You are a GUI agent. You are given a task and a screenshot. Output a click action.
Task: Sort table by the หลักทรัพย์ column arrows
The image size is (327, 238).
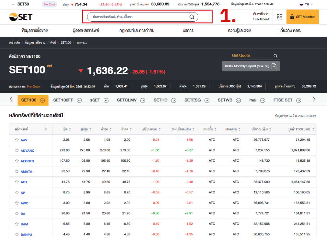tap(46, 129)
